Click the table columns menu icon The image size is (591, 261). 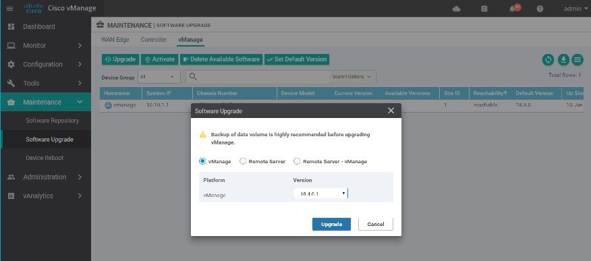578,59
